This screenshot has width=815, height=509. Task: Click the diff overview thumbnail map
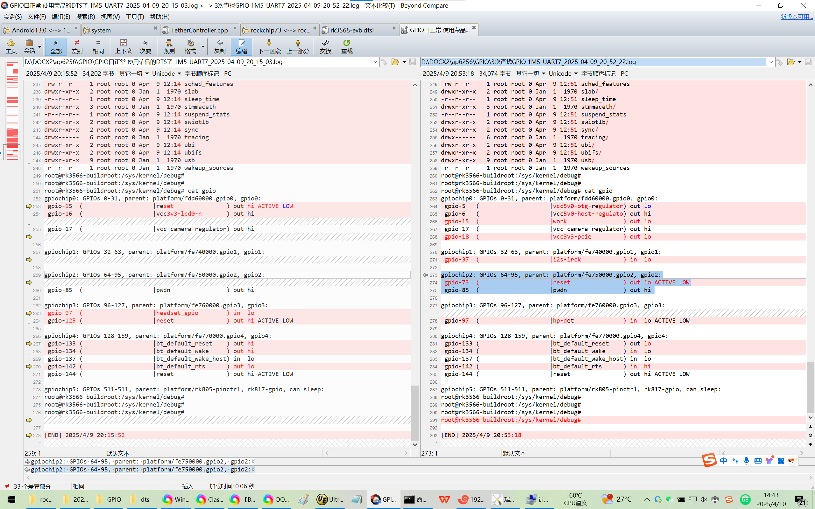click(x=13, y=111)
